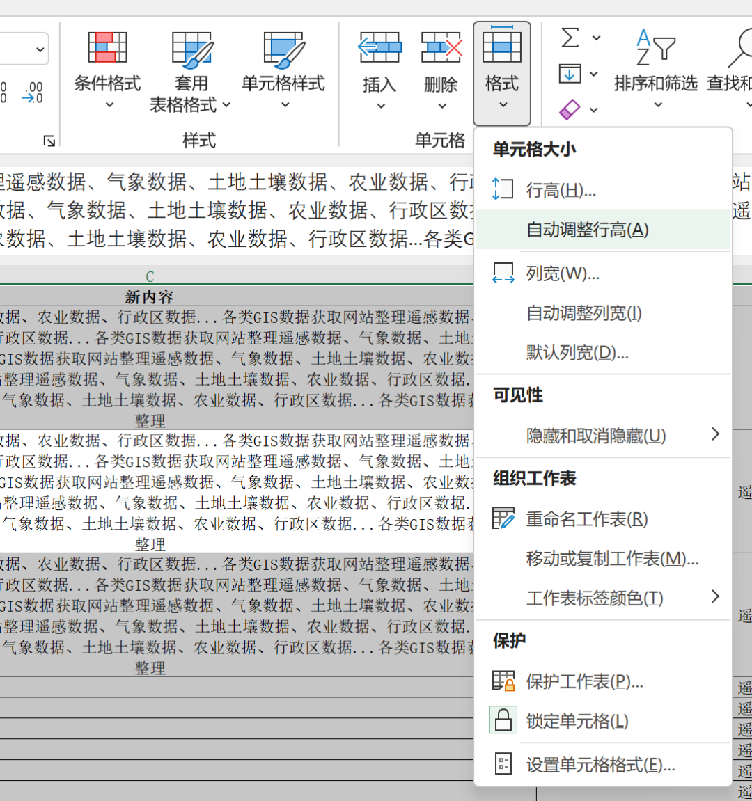Toggle the lock cell padlock icon
This screenshot has height=801, width=752.
pos(503,720)
